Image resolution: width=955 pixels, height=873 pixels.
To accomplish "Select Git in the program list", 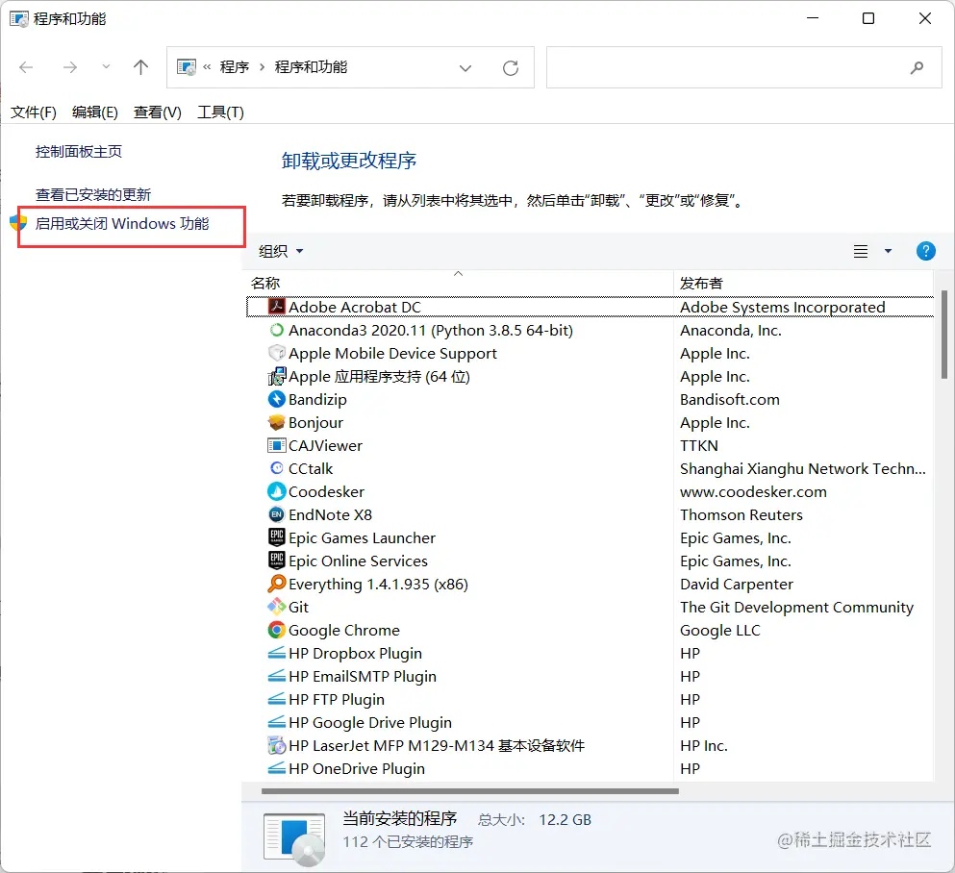I will click(297, 607).
